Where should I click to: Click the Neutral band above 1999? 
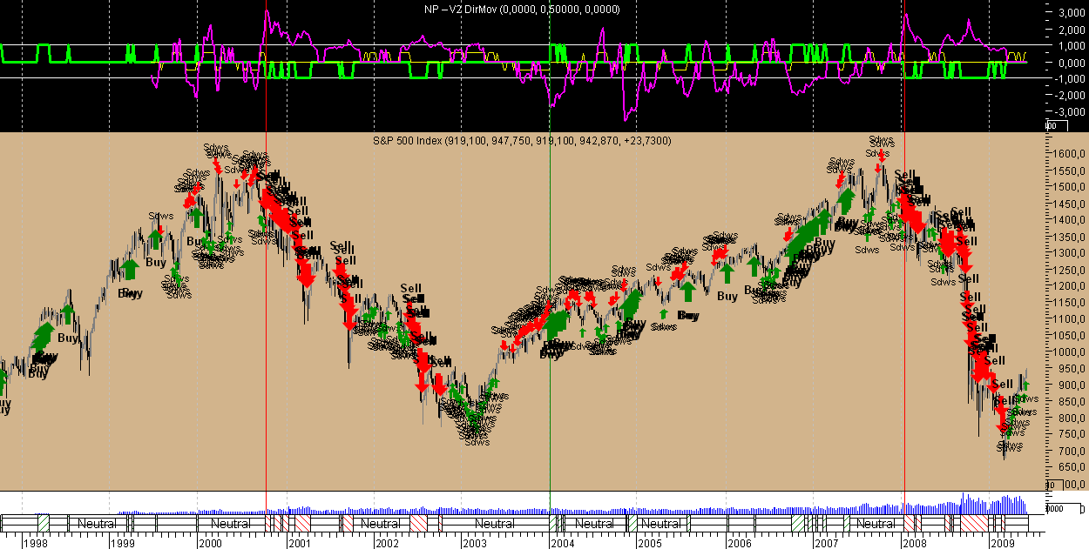pyautogui.click(x=97, y=524)
